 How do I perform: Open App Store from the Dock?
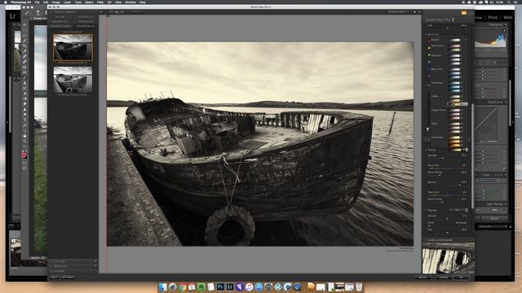(x=259, y=286)
